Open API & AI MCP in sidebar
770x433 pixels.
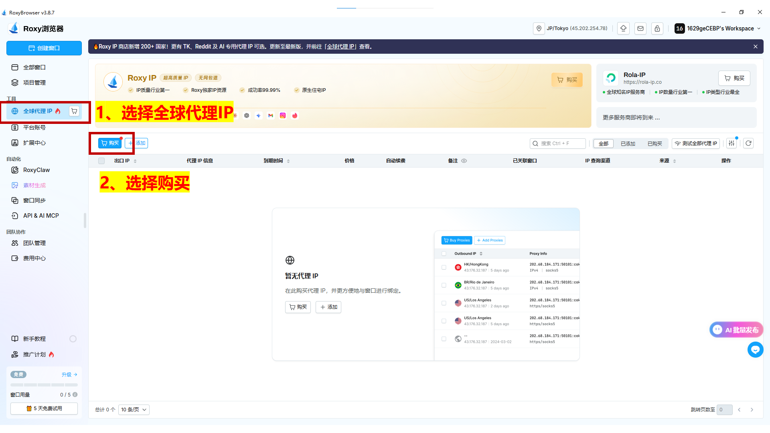pos(44,216)
